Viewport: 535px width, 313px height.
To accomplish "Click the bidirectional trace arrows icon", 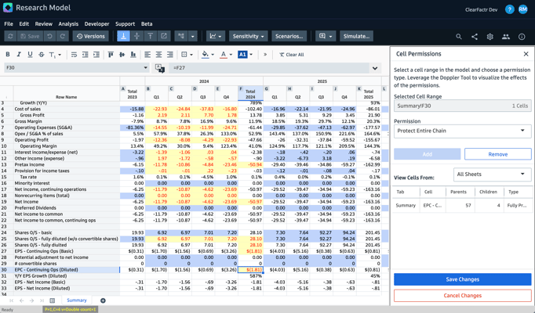I will 136,36.
